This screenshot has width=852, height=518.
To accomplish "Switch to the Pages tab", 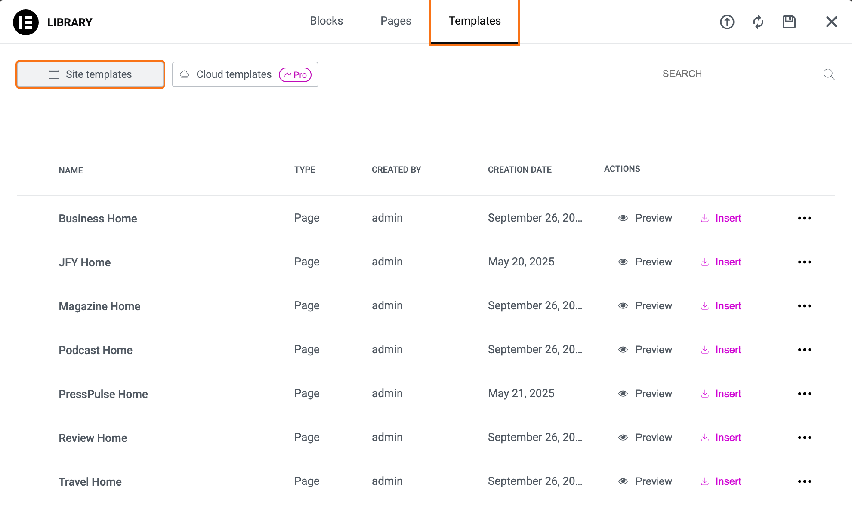I will point(396,21).
